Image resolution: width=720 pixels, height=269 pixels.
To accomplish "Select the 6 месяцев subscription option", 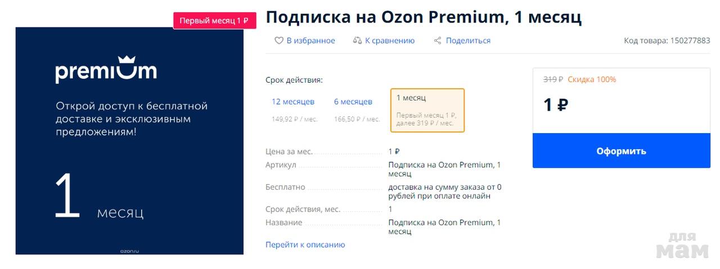I will [353, 102].
